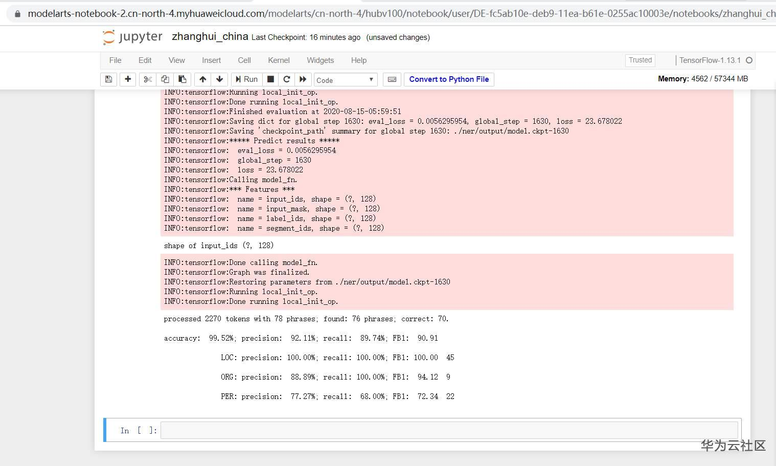Click the site lock icon in address bar
This screenshot has height=466, width=776.
pos(17,14)
